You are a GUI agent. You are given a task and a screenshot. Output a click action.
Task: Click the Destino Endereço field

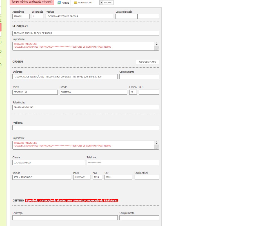coord(65,218)
